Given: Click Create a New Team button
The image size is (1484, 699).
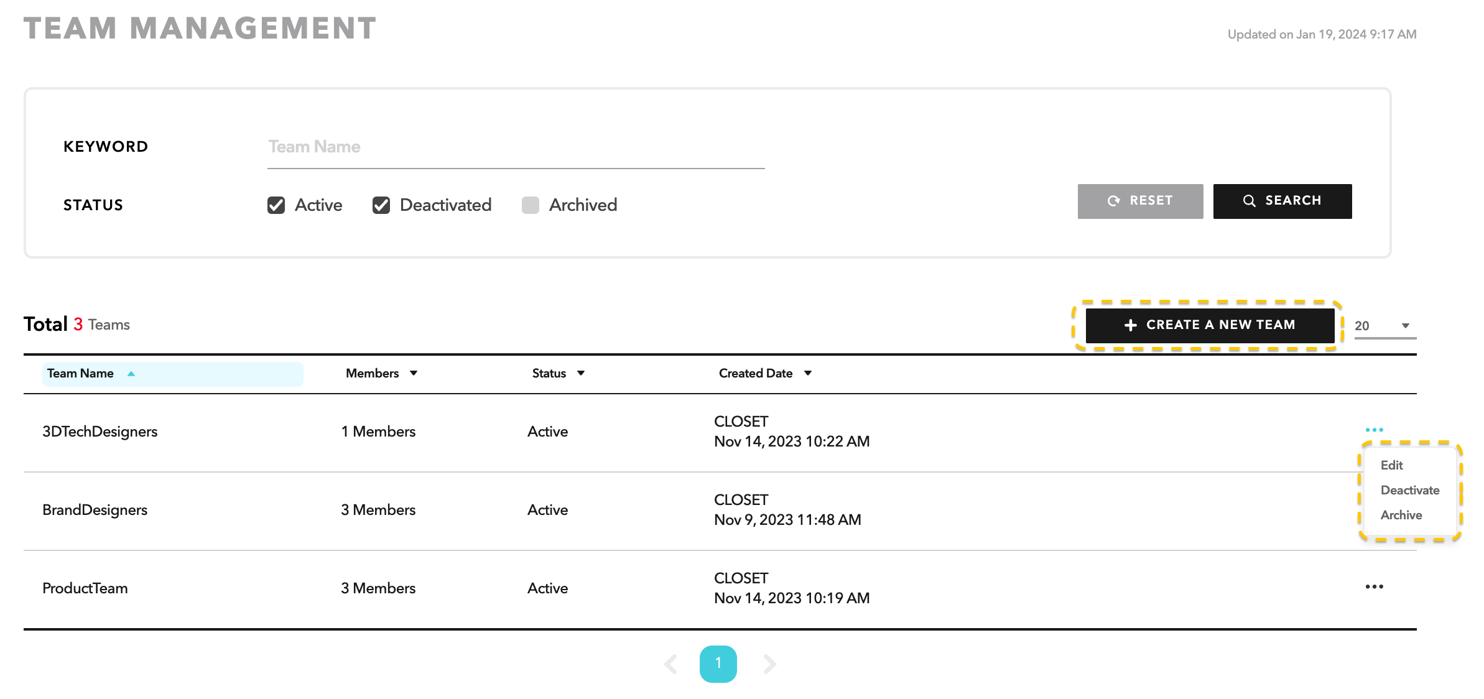Looking at the screenshot, I should [x=1210, y=325].
